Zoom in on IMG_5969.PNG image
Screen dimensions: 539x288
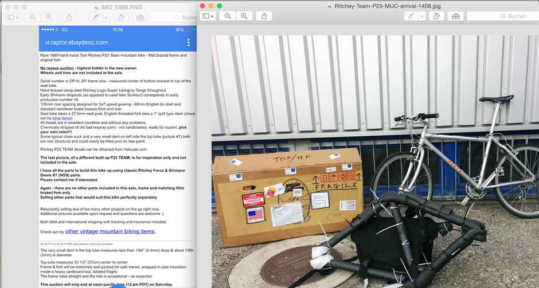click(x=49, y=17)
